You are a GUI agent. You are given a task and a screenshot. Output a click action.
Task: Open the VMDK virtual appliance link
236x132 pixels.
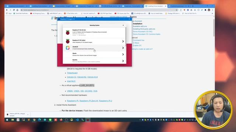tap(70, 91)
